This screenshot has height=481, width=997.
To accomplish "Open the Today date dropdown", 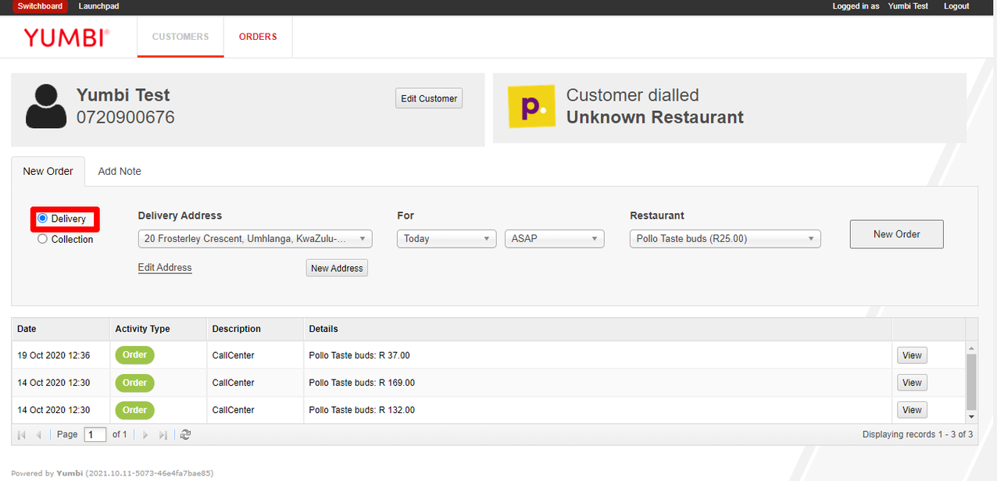I will (x=447, y=239).
